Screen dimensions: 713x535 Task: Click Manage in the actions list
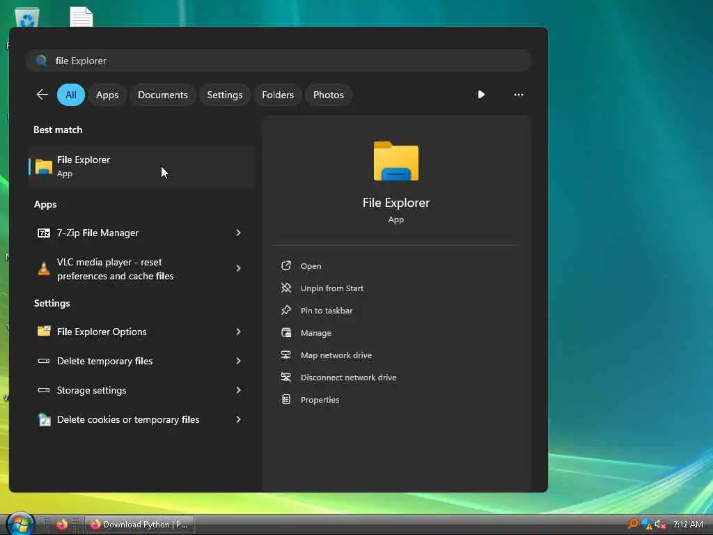(x=316, y=333)
